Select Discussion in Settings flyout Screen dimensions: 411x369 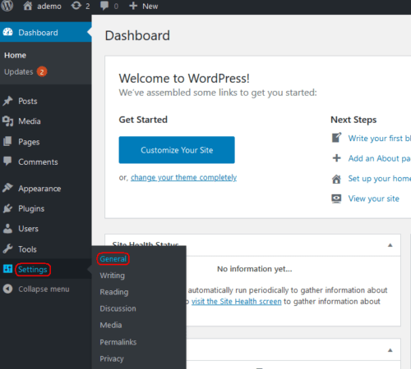coord(118,308)
